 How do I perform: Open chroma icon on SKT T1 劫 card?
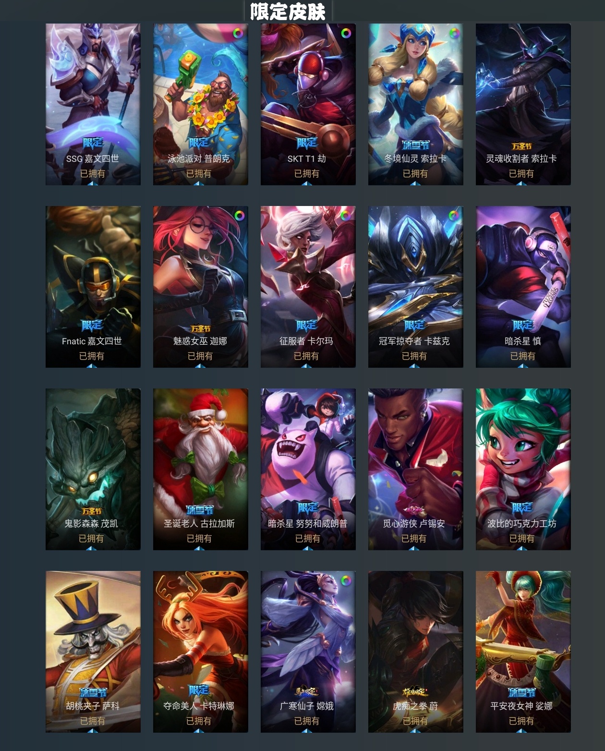(x=346, y=33)
